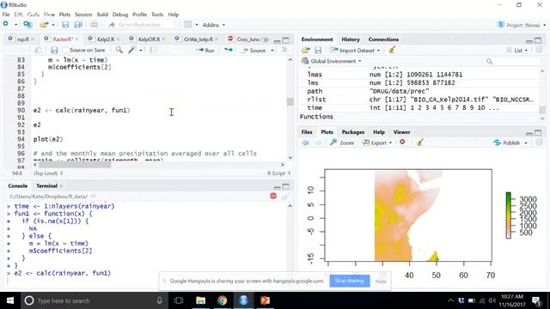This screenshot has width=550, height=309.
Task: Click the Compile Report notebook icon
Action: pos(153,50)
